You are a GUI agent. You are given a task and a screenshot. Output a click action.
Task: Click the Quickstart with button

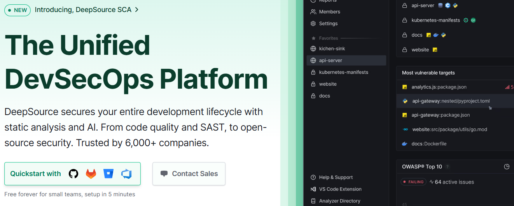pyautogui.click(x=72, y=174)
